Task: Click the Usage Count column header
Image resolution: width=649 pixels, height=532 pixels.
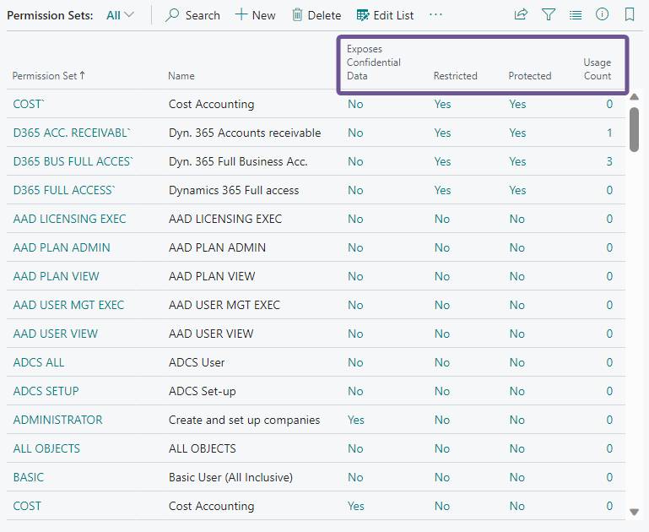Action: tap(597, 69)
